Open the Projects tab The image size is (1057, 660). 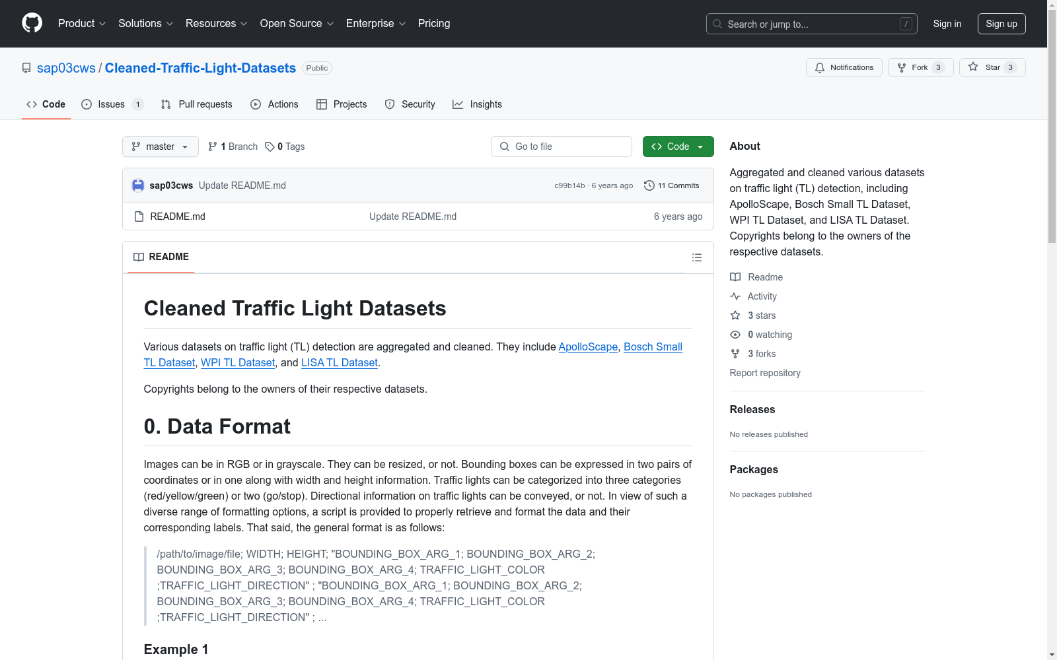click(342, 104)
